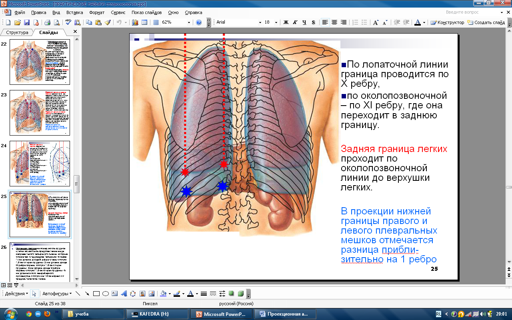Increase the font size
This screenshot has height=320, width=512.
pyautogui.click(x=376, y=22)
